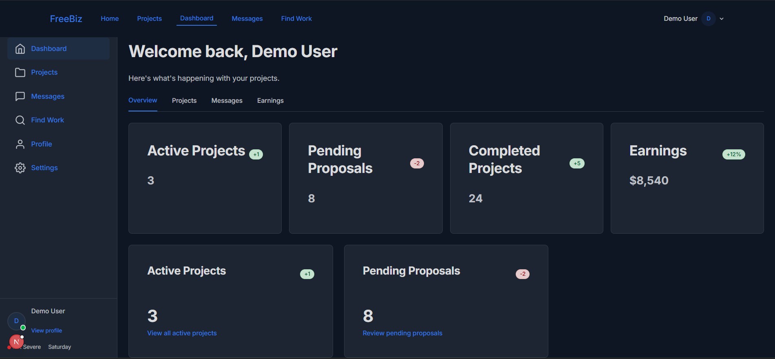
Task: Click the Messages chat bubble icon
Action: point(20,97)
